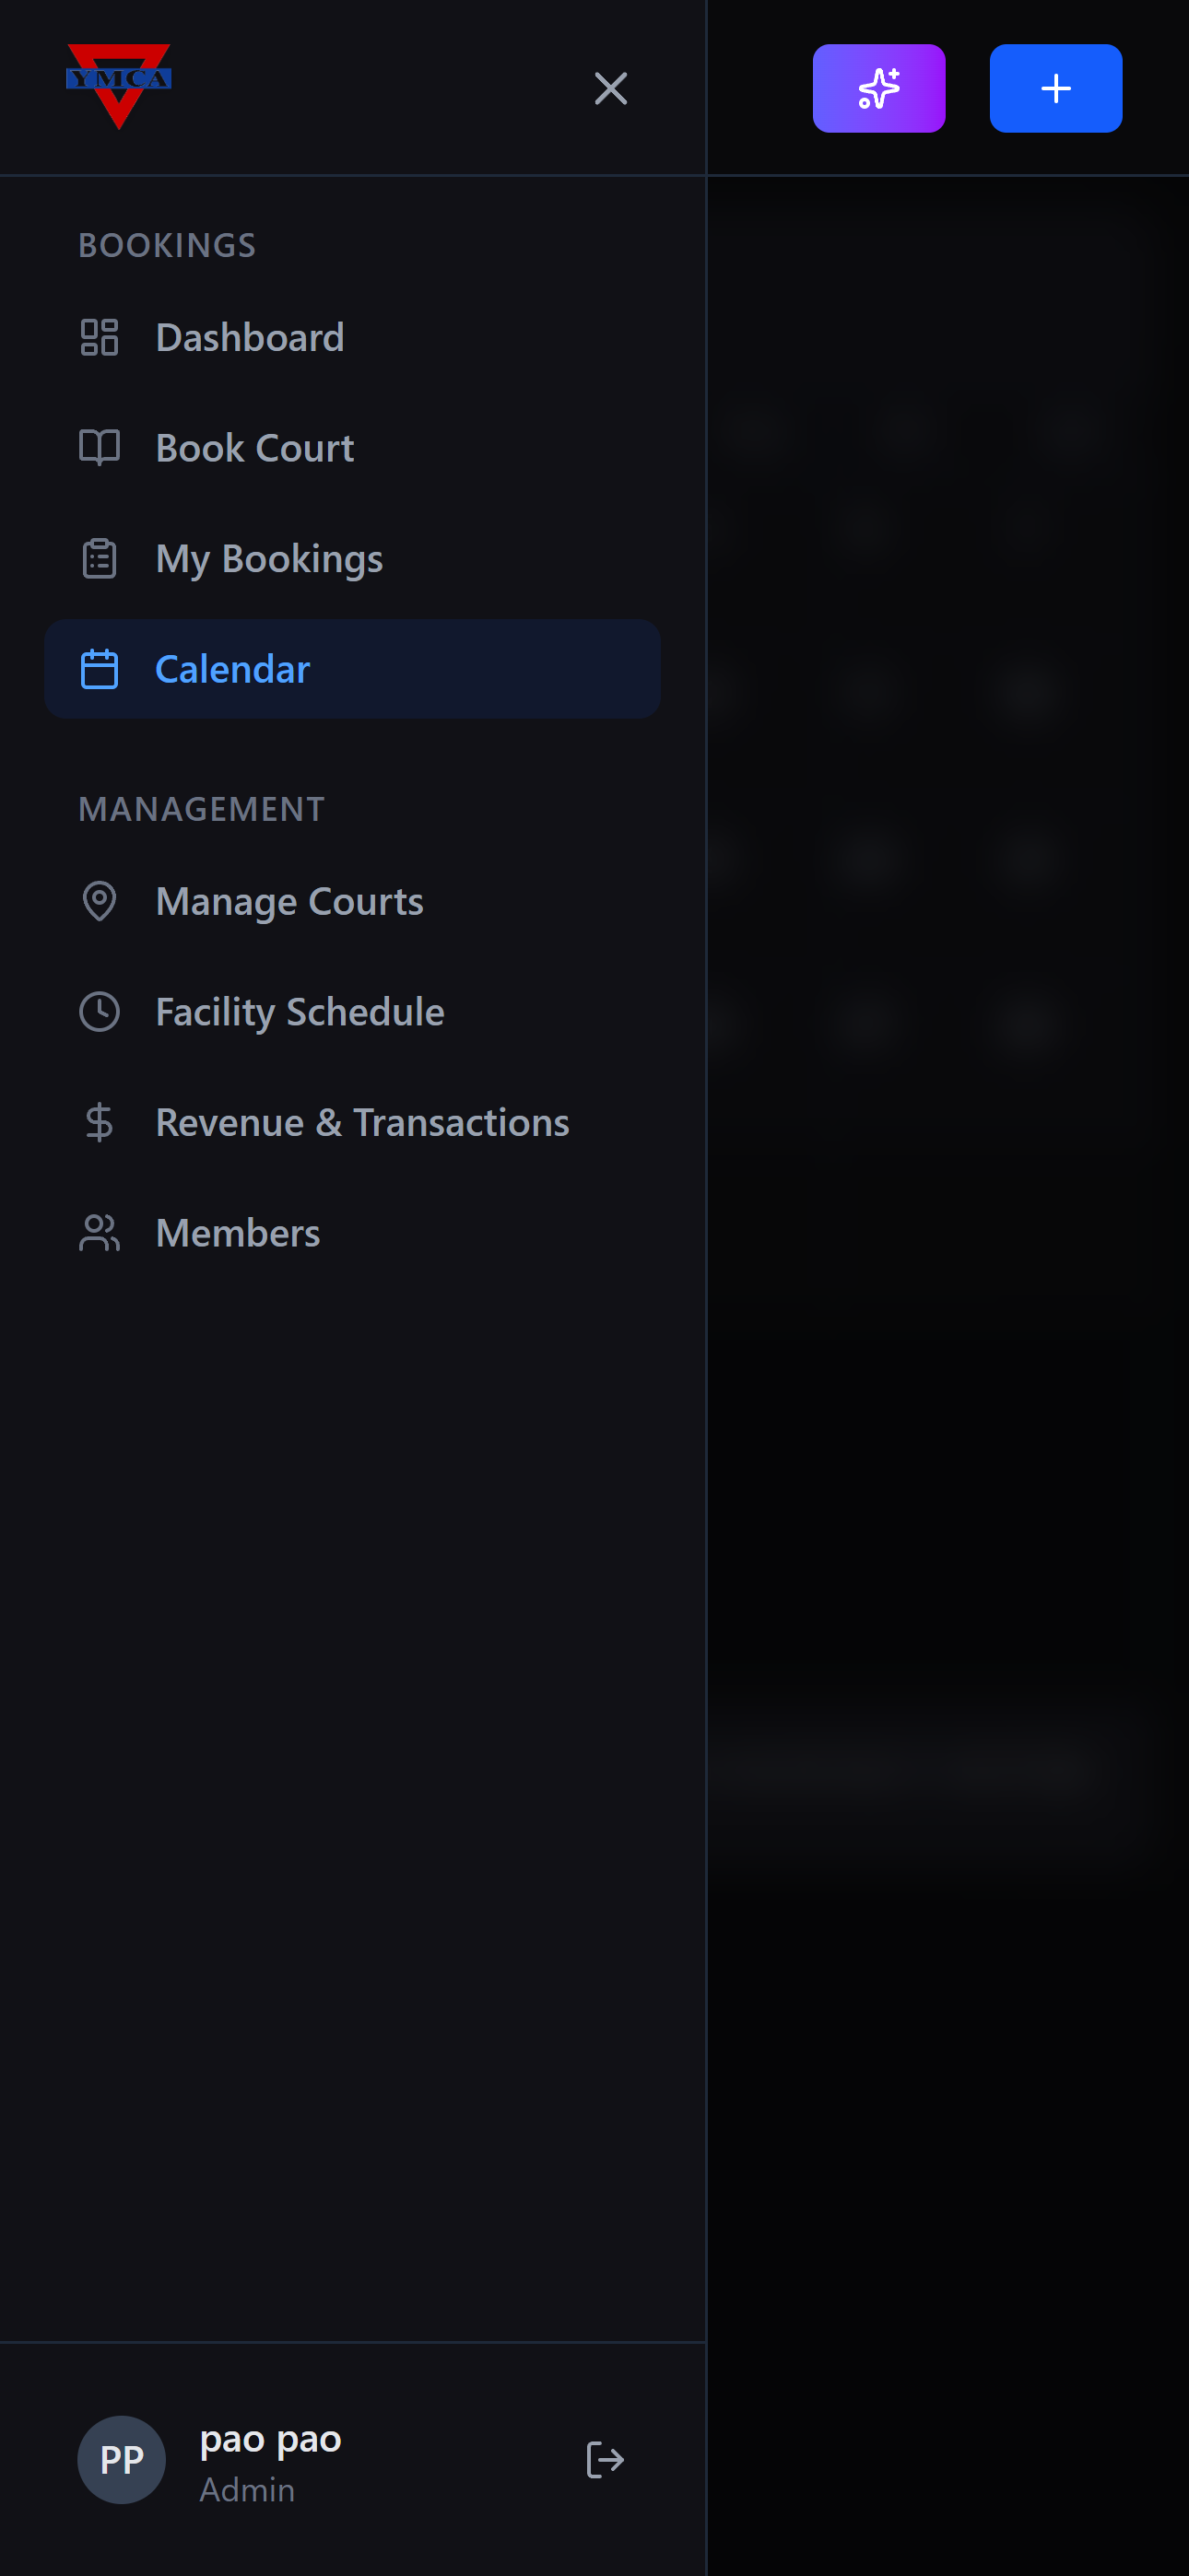Screen dimensions: 1189x2576
Task: Open Dashboard page
Action: point(352,338)
